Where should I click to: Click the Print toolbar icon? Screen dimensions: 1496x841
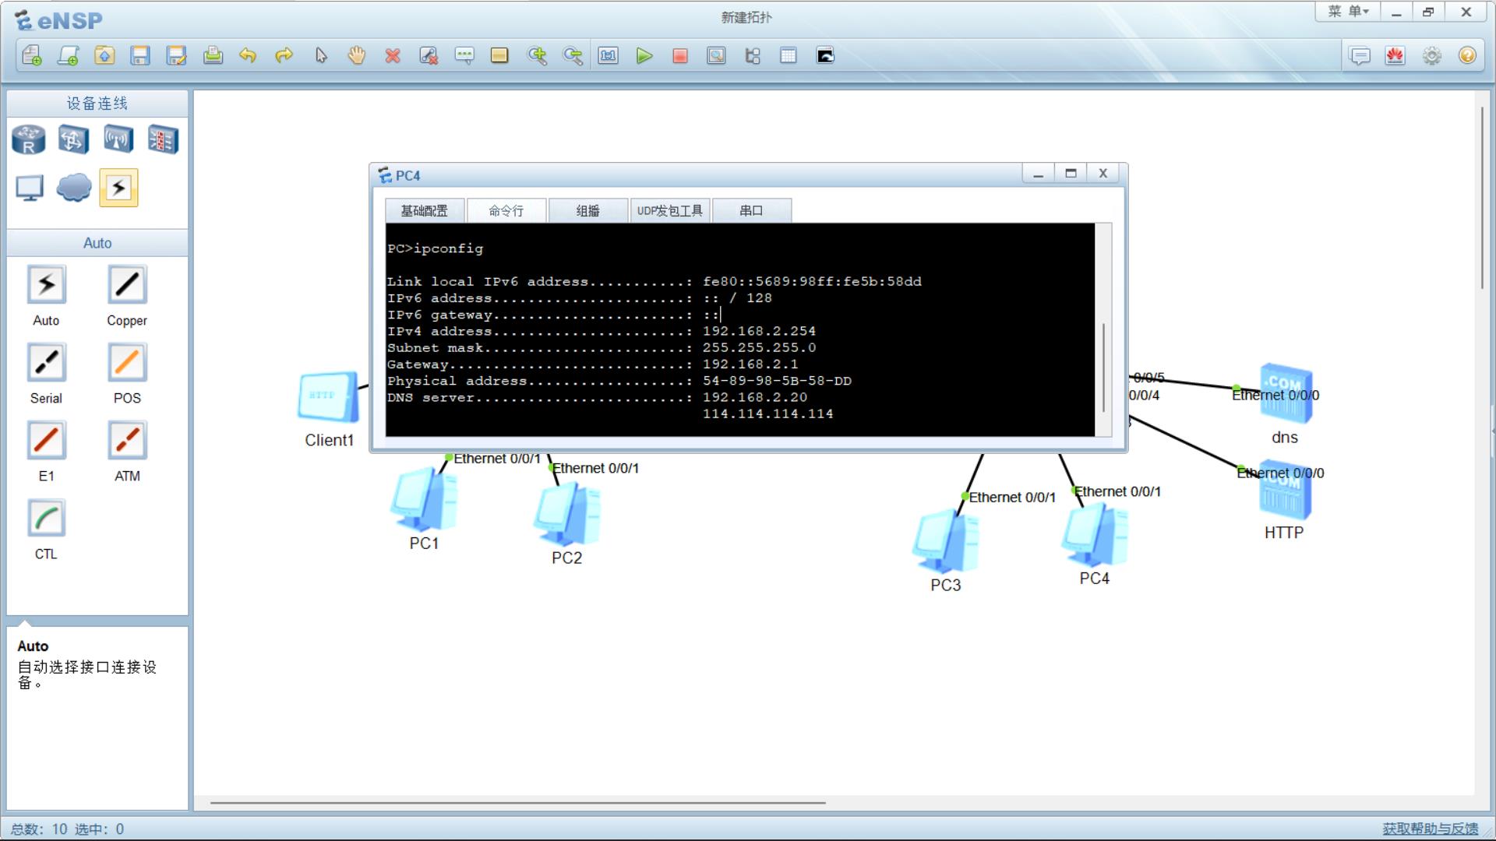(213, 55)
